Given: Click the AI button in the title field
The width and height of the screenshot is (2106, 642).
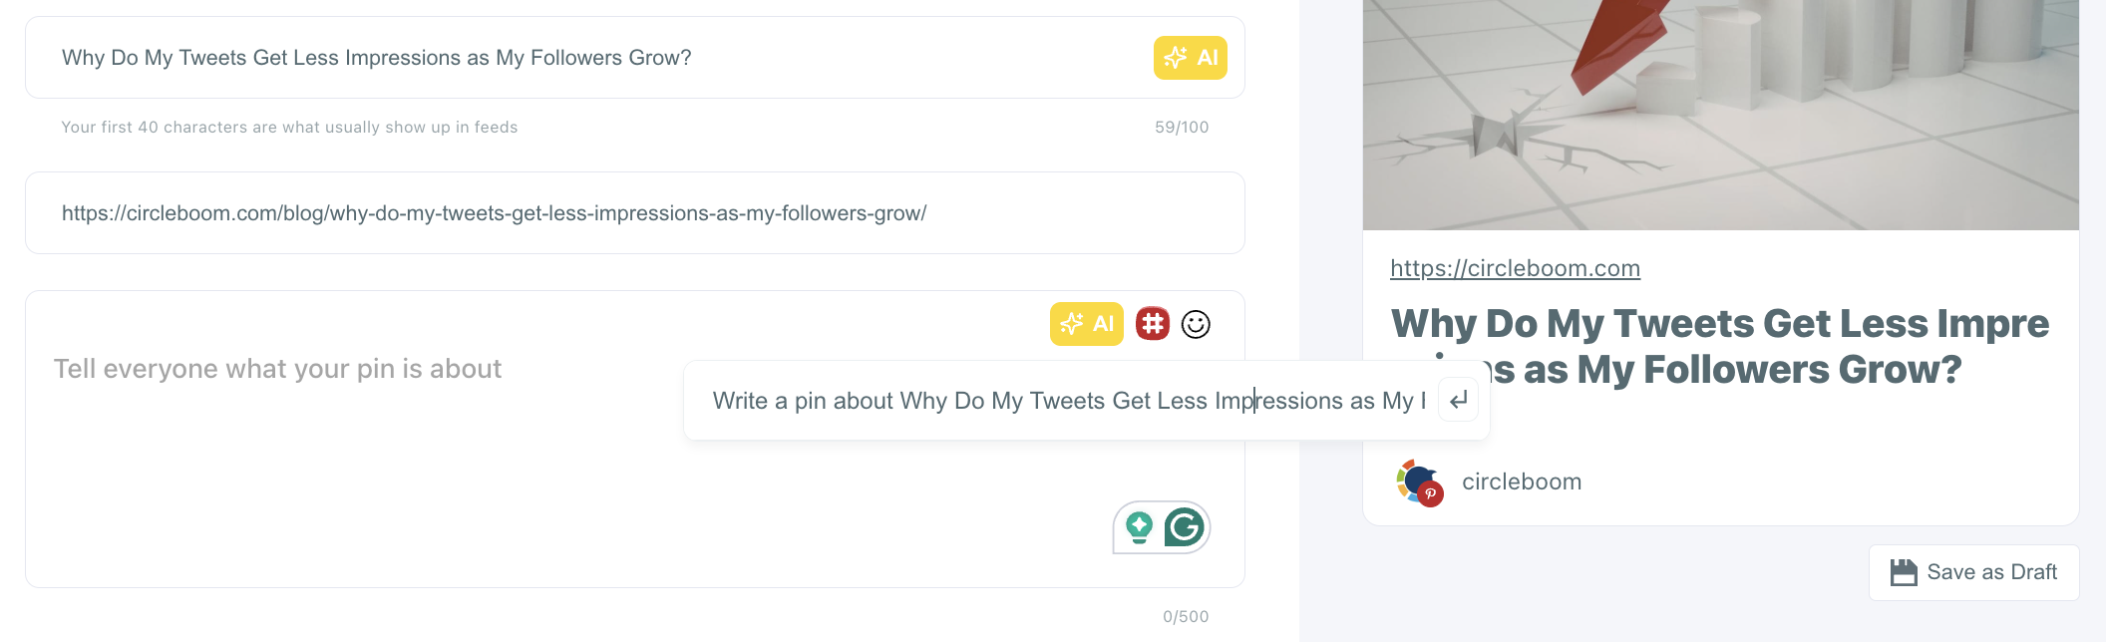Looking at the screenshot, I should pyautogui.click(x=1190, y=58).
